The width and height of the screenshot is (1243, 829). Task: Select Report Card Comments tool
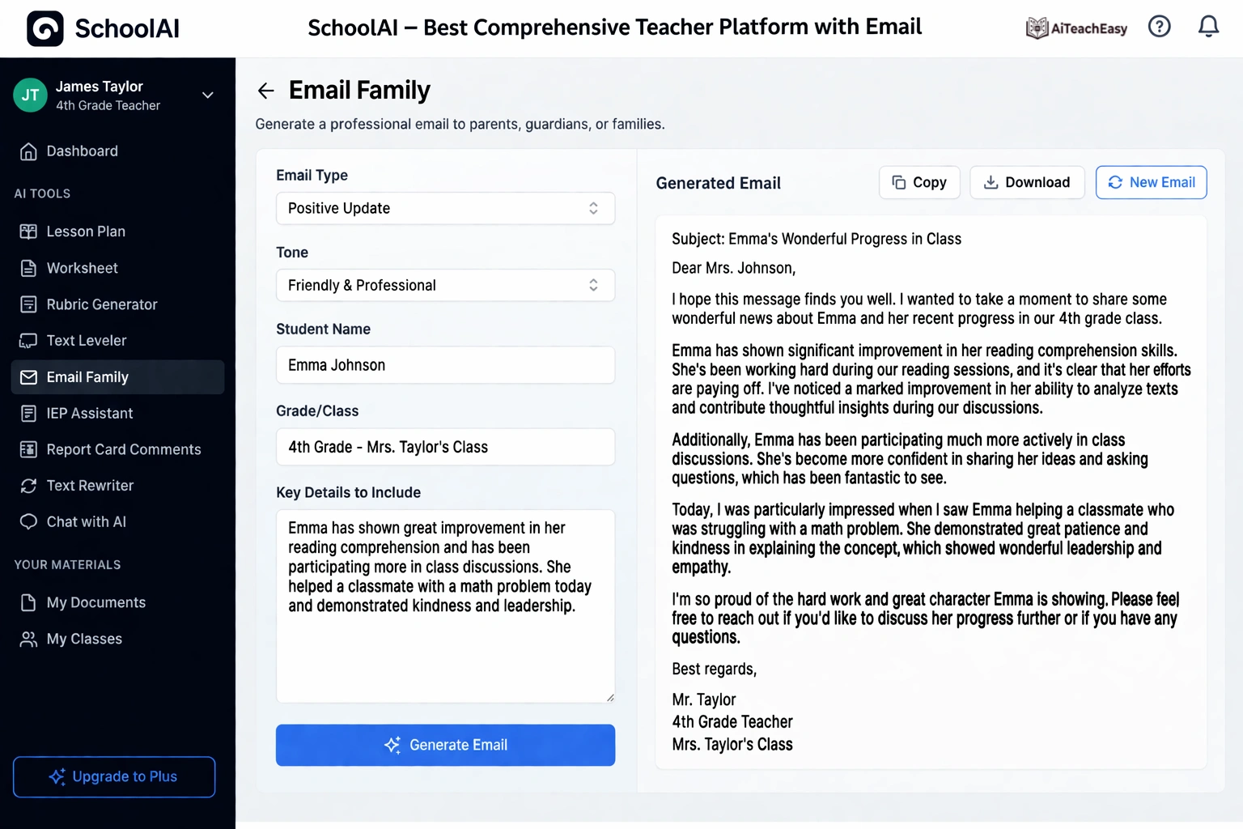pyautogui.click(x=124, y=449)
